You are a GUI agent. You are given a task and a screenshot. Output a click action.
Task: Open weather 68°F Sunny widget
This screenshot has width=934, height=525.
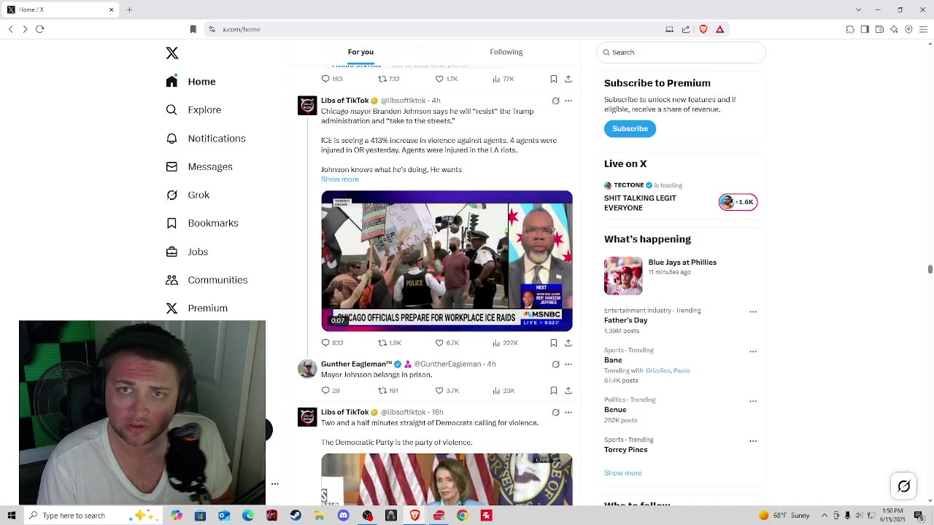point(784,516)
